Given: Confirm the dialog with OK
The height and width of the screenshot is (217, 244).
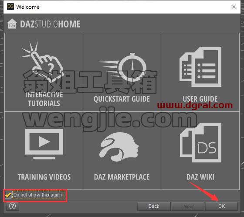Looking at the screenshot, I should click(221, 206).
